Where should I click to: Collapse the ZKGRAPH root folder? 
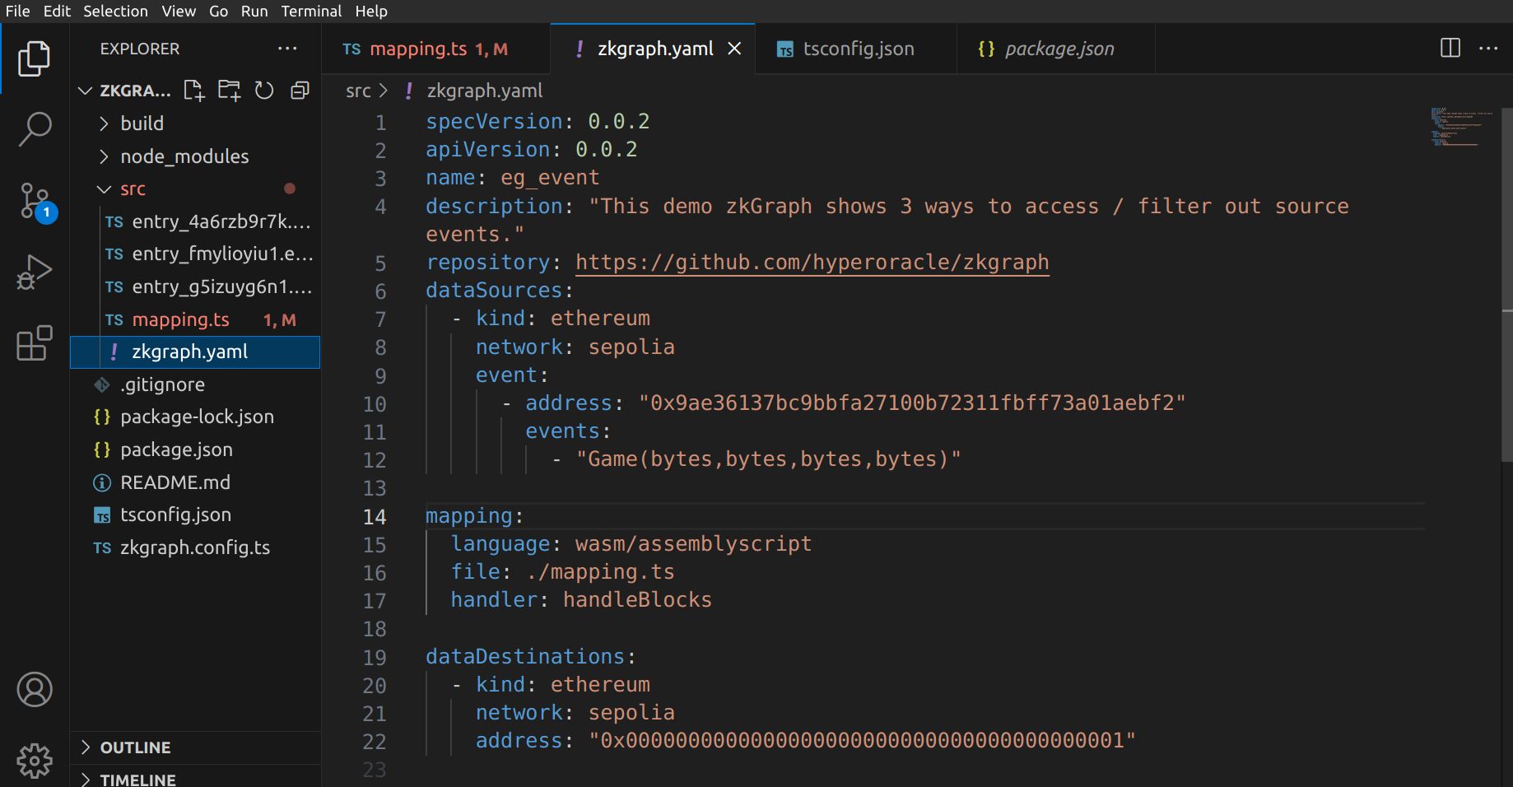(x=84, y=91)
